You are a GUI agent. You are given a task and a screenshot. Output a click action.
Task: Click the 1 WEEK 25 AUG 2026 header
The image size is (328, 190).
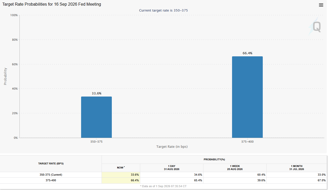[235, 167]
